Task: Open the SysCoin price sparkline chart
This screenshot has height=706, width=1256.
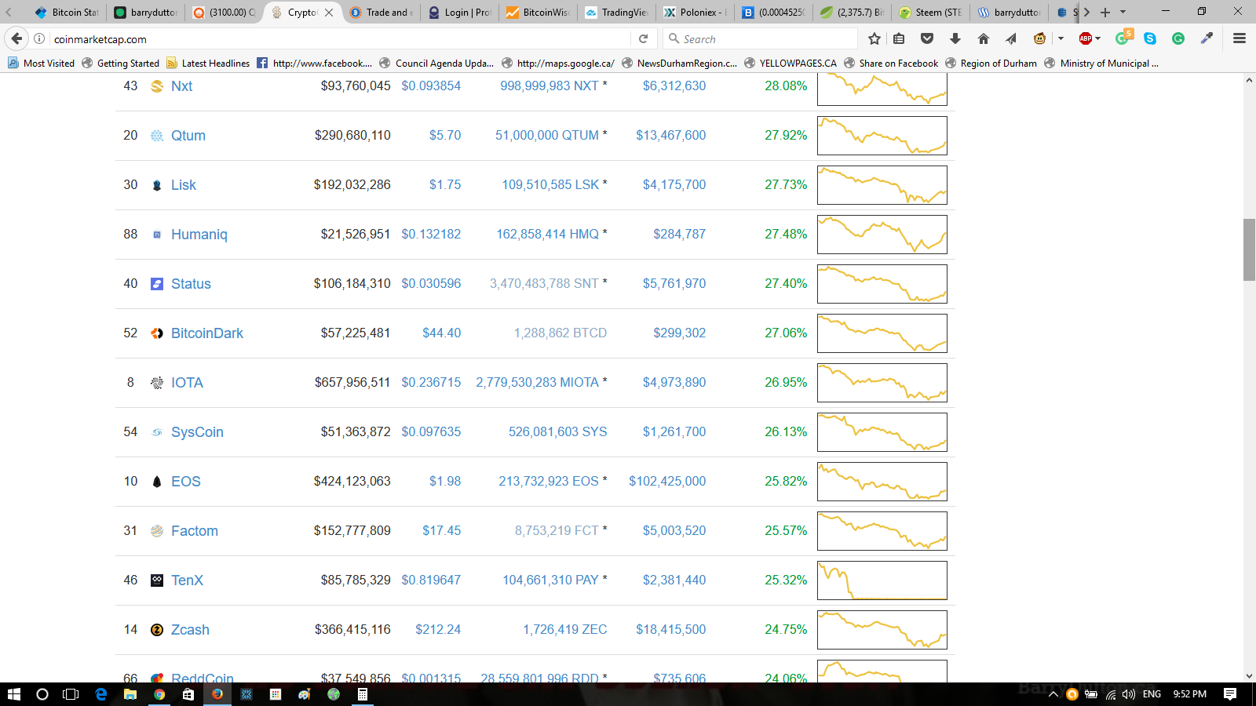Action: [882, 432]
